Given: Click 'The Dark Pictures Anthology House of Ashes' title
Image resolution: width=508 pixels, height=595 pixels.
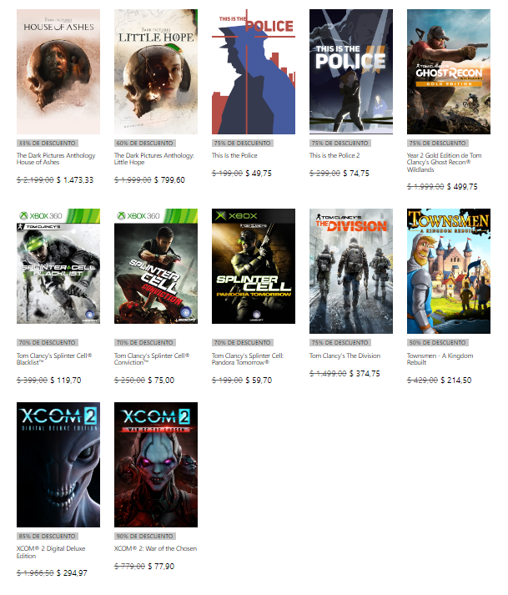Looking at the screenshot, I should pos(56,159).
